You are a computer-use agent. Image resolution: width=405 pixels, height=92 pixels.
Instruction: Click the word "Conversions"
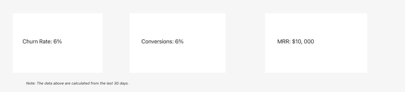coord(157,41)
